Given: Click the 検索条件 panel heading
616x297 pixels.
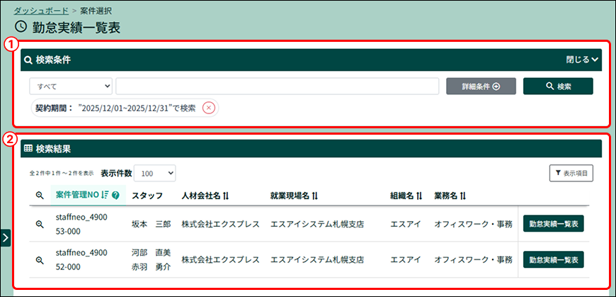Looking at the screenshot, I should [53, 60].
